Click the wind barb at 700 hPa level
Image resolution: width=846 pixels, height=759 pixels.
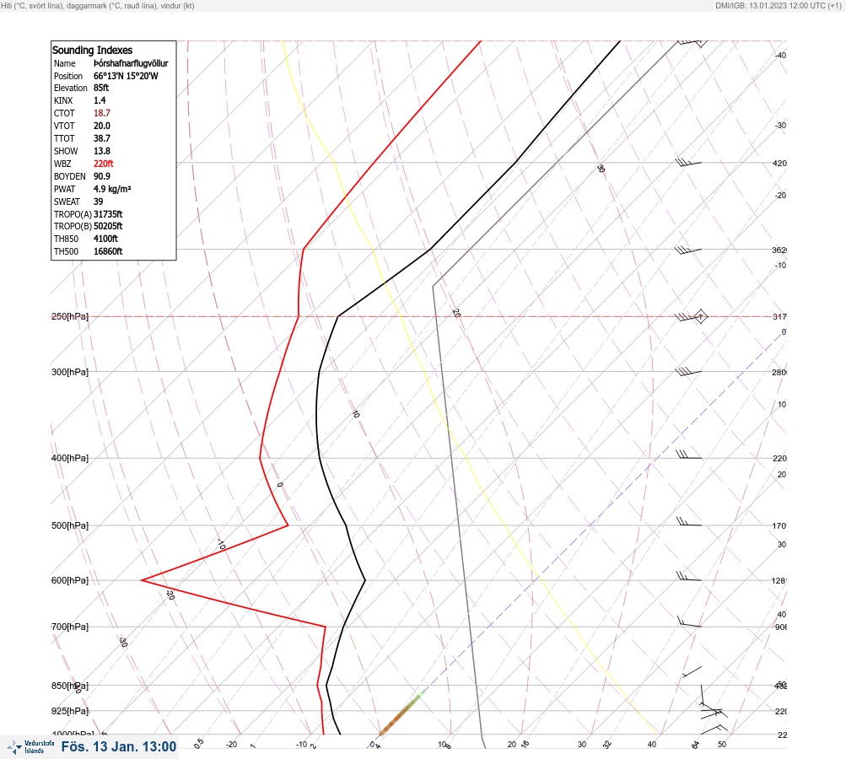pyautogui.click(x=689, y=622)
